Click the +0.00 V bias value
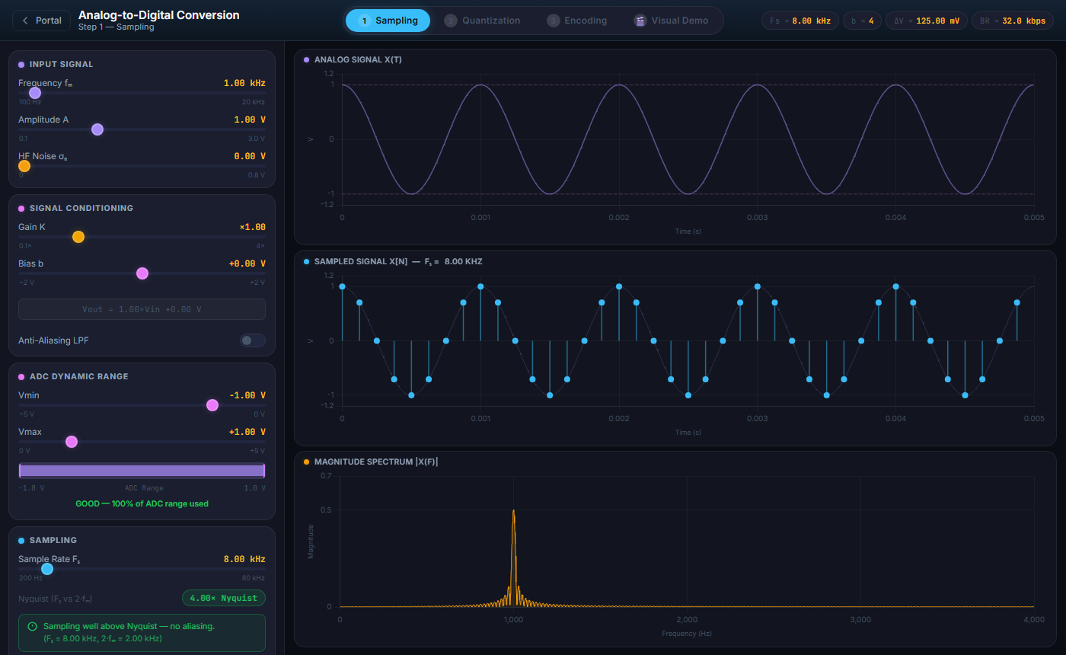This screenshot has height=655, width=1066. pos(247,264)
